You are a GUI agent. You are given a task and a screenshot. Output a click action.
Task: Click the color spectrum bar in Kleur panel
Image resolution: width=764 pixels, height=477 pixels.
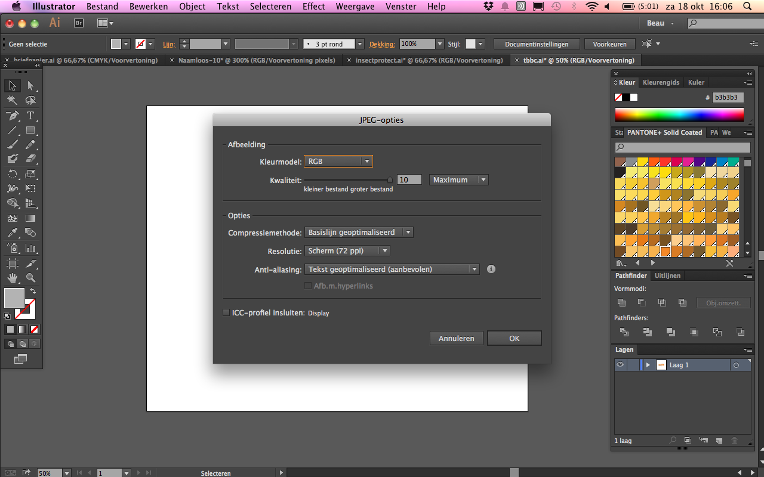(x=679, y=114)
